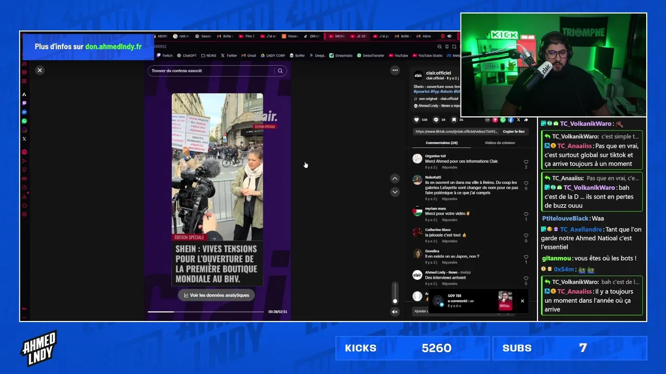Open SwissTransfer bookmark
This screenshot has height=374, width=666.
pos(370,56)
